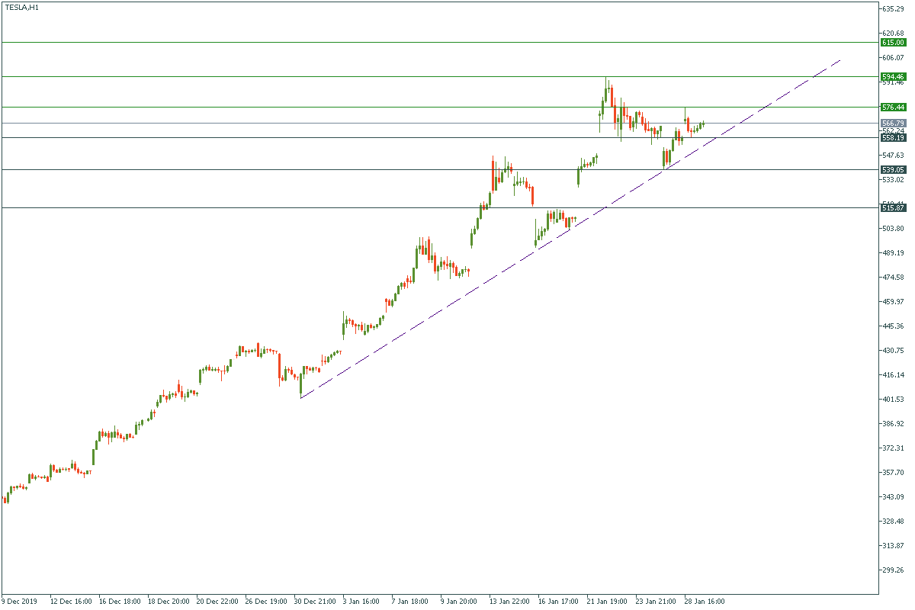915x610 pixels.
Task: Click the 30 Dec 21:00 time label
Action: 316,601
